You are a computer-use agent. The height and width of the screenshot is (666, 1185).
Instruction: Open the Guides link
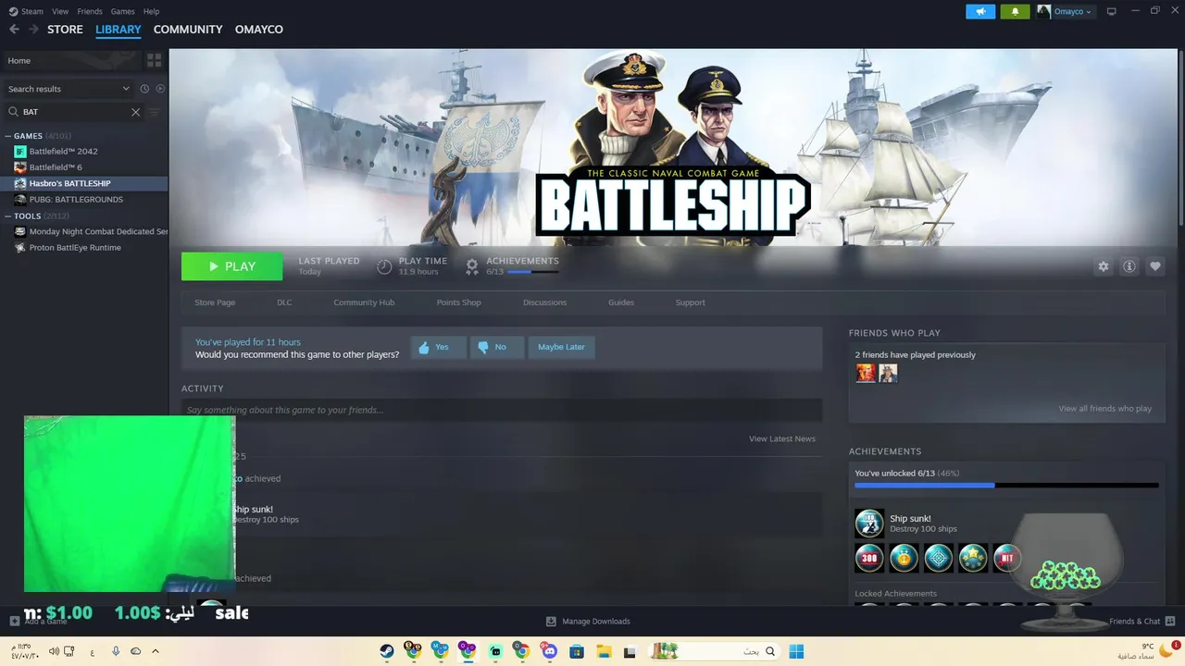(x=621, y=302)
